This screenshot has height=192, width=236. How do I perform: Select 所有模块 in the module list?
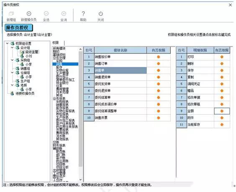click(59, 49)
